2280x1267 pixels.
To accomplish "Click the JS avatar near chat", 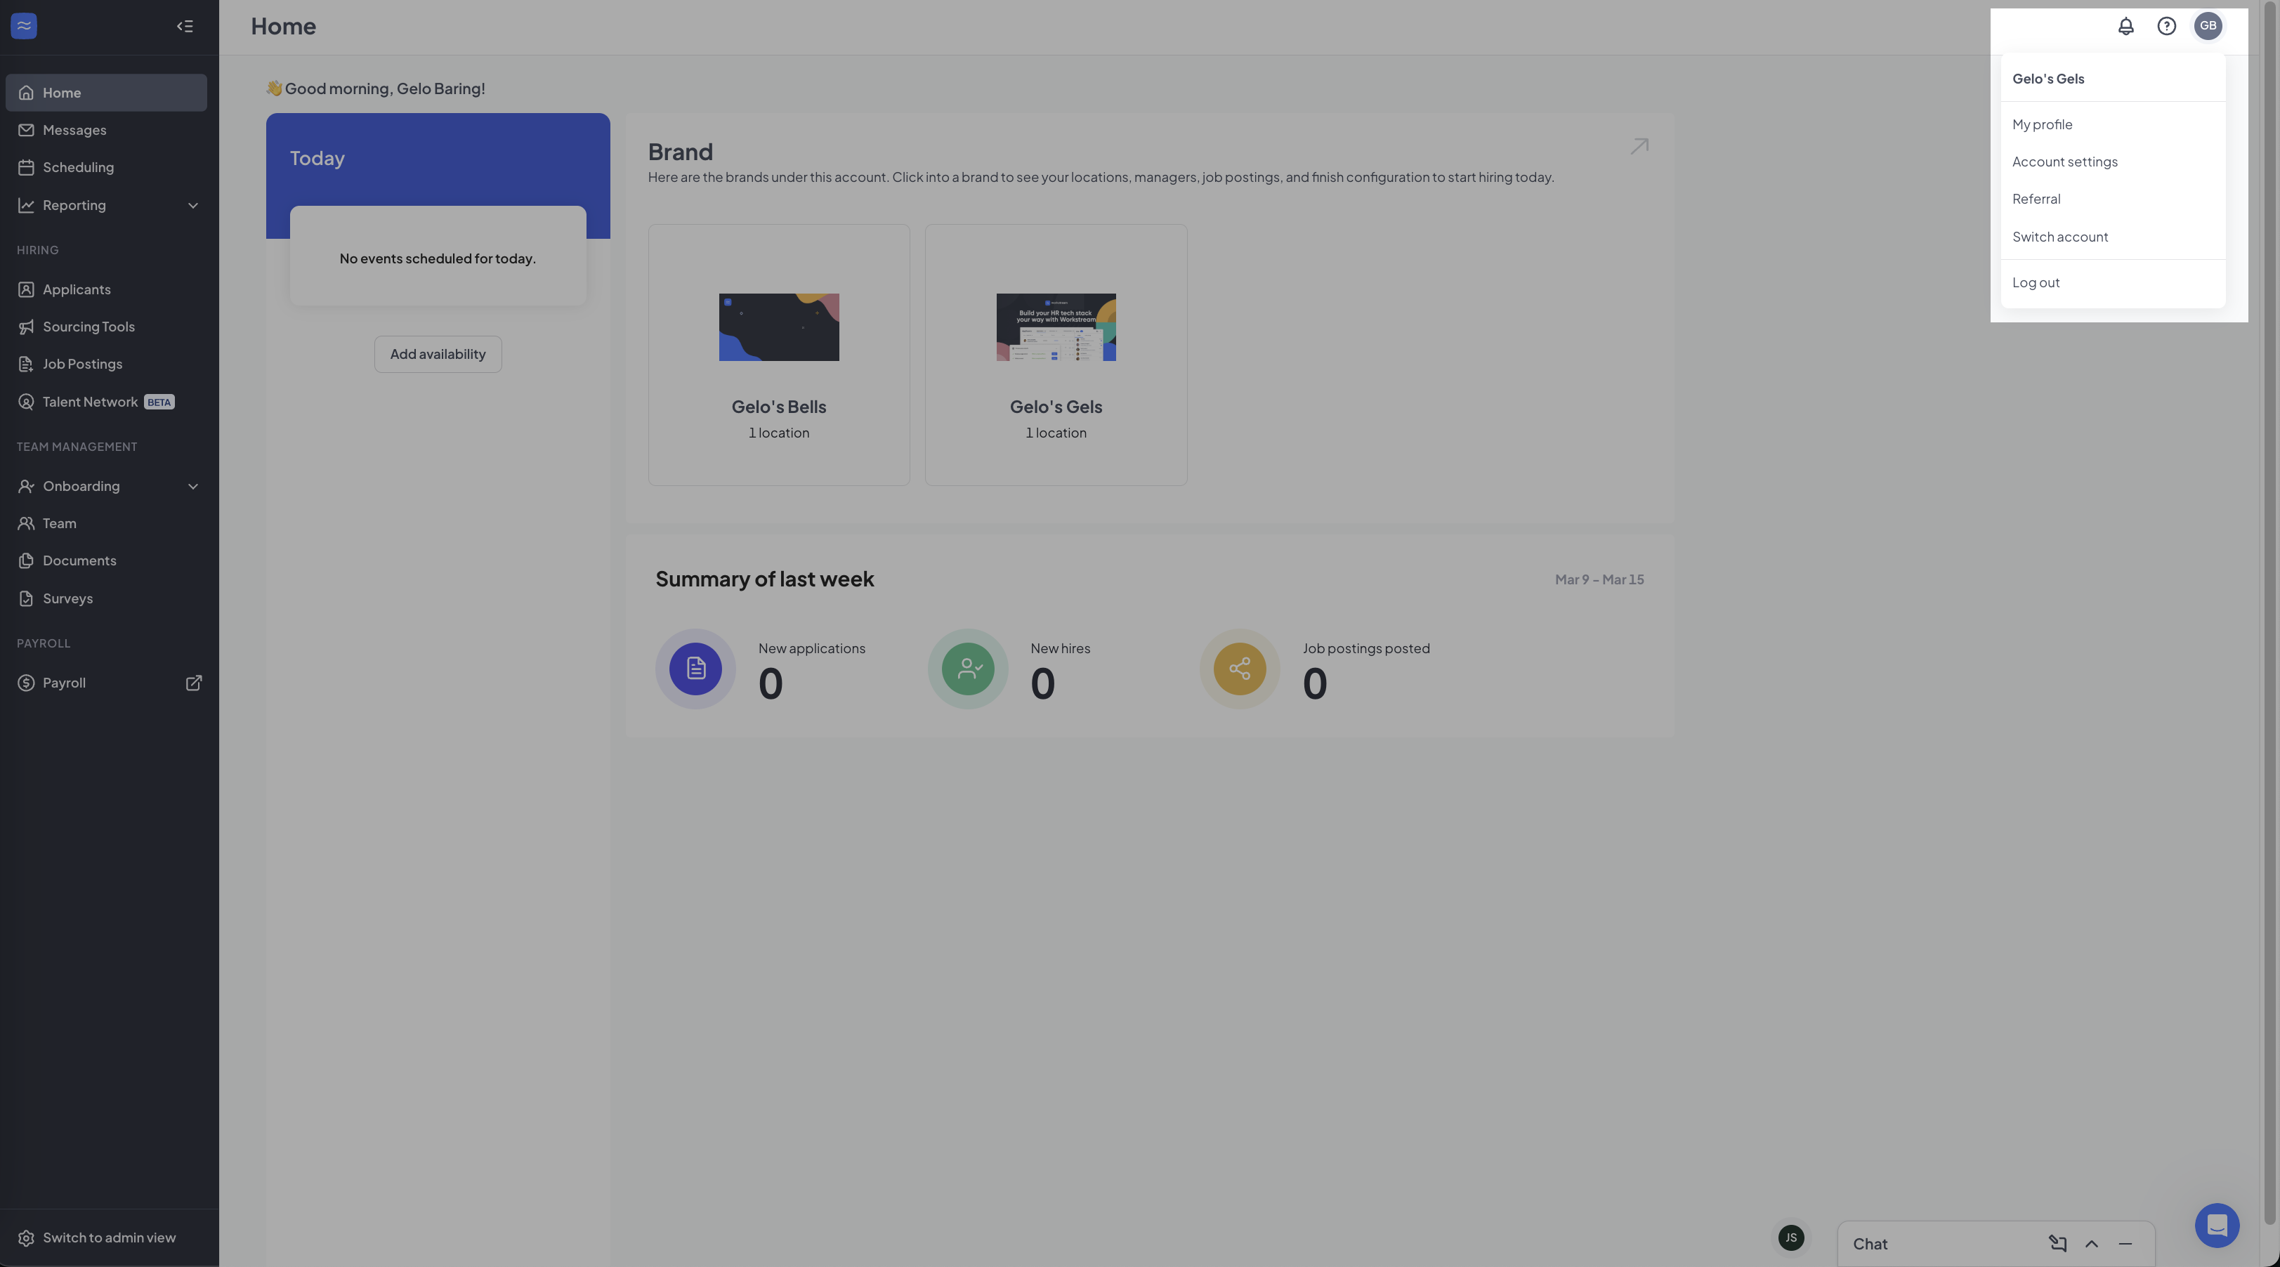I will 1790,1237.
